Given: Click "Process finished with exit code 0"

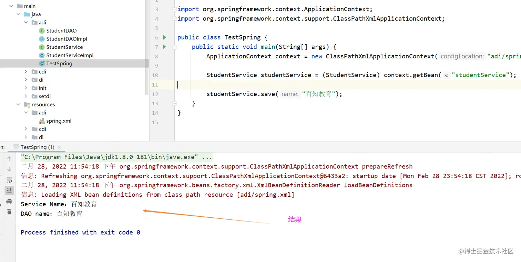Looking at the screenshot, I should click(x=80, y=232).
